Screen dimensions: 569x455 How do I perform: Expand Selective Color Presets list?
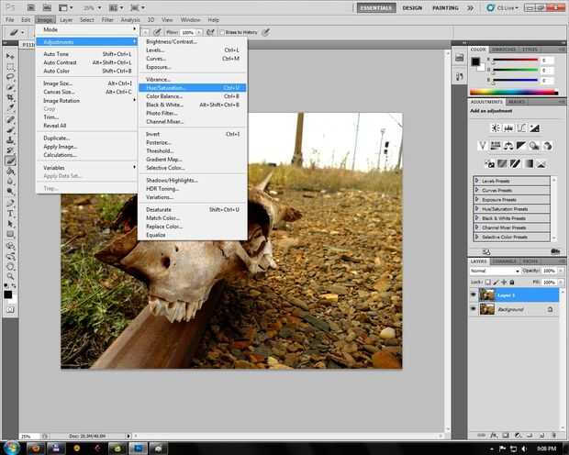477,237
